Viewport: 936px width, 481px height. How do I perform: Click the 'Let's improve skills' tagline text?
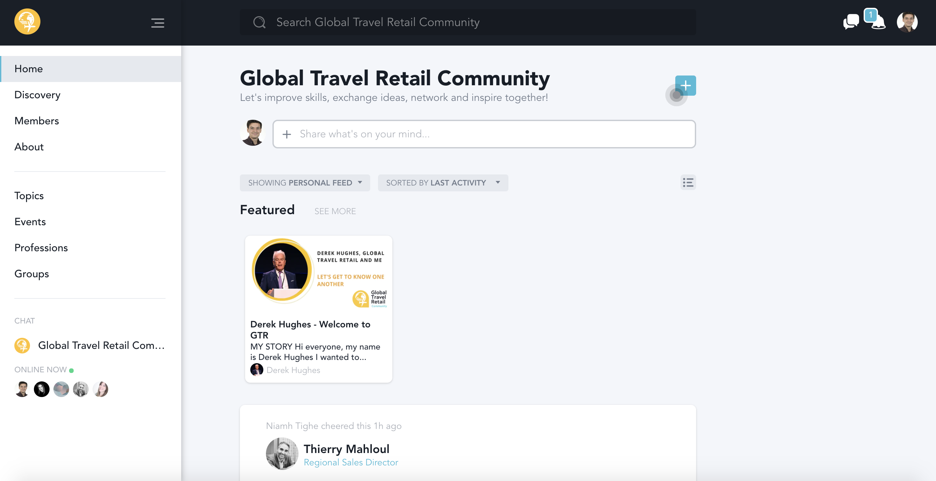[394, 98]
